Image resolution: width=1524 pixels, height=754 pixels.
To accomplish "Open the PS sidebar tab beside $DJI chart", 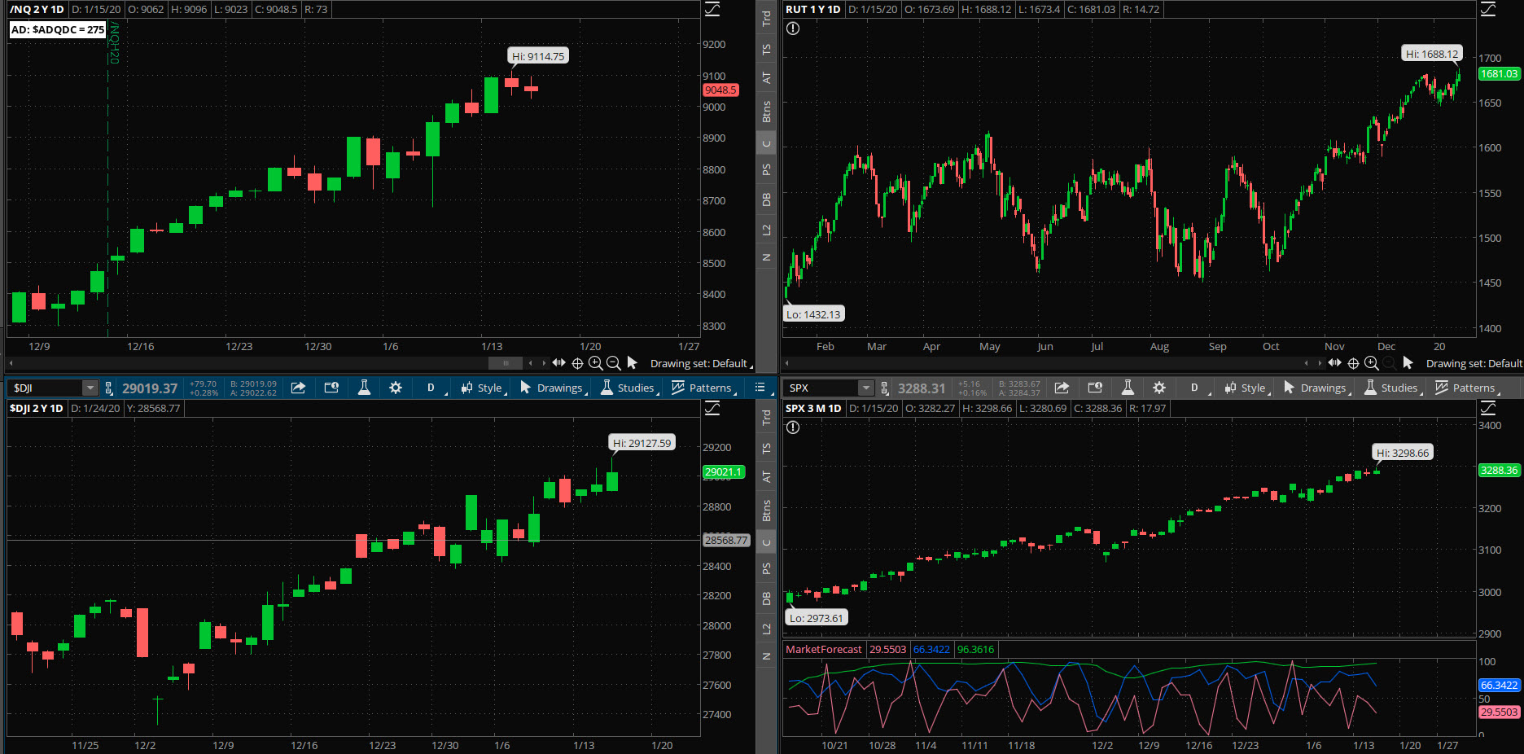I will point(766,568).
